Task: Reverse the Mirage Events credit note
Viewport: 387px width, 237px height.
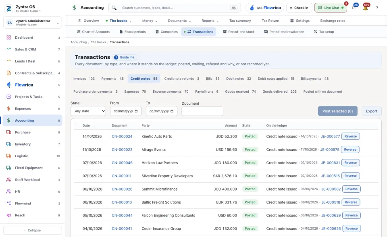Action: coord(350,150)
